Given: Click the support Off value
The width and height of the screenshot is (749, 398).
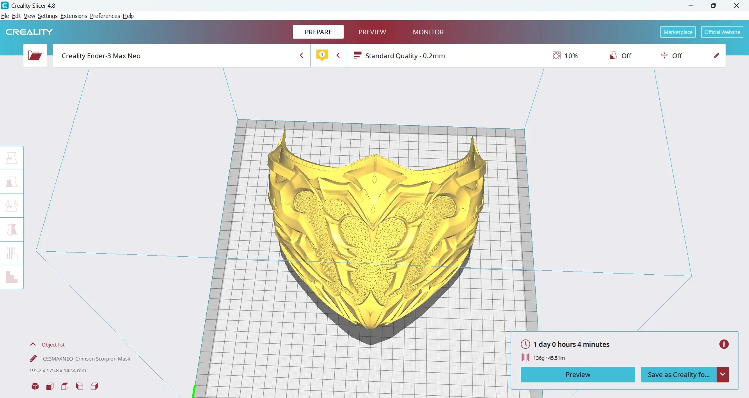Looking at the screenshot, I should click(x=626, y=56).
